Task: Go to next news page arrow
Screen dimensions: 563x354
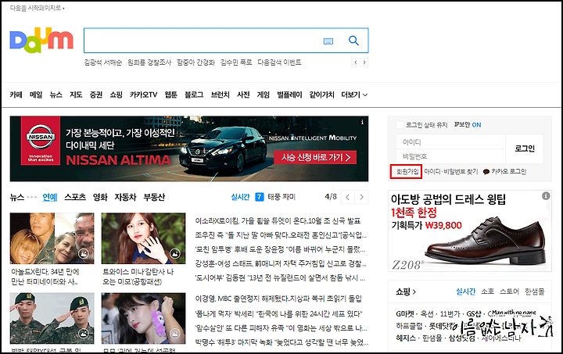Action: [x=361, y=197]
